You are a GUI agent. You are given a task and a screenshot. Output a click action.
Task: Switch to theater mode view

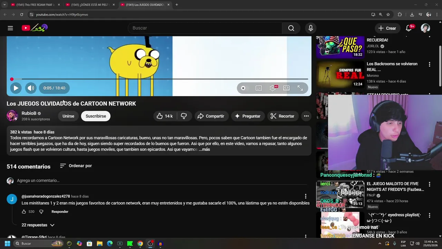coord(286,88)
